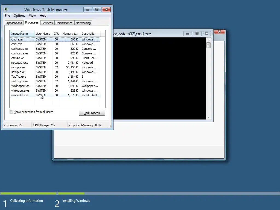Switch to the Networking tab
The image size is (280, 210).
coord(83,23)
